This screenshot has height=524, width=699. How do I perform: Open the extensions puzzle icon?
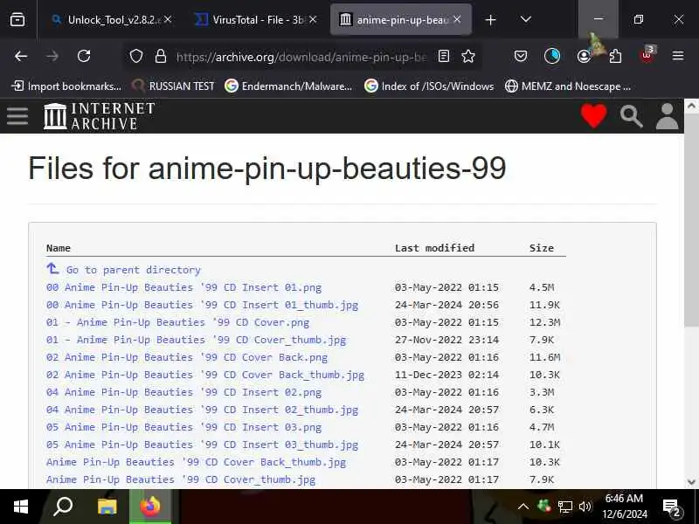pos(615,56)
